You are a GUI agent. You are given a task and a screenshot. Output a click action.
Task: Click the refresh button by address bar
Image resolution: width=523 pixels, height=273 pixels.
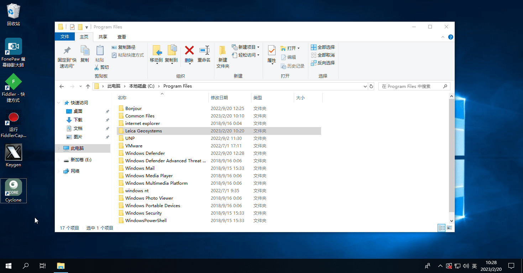tap(371, 86)
